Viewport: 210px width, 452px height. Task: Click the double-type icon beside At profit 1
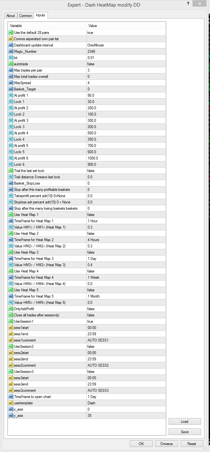11,95
